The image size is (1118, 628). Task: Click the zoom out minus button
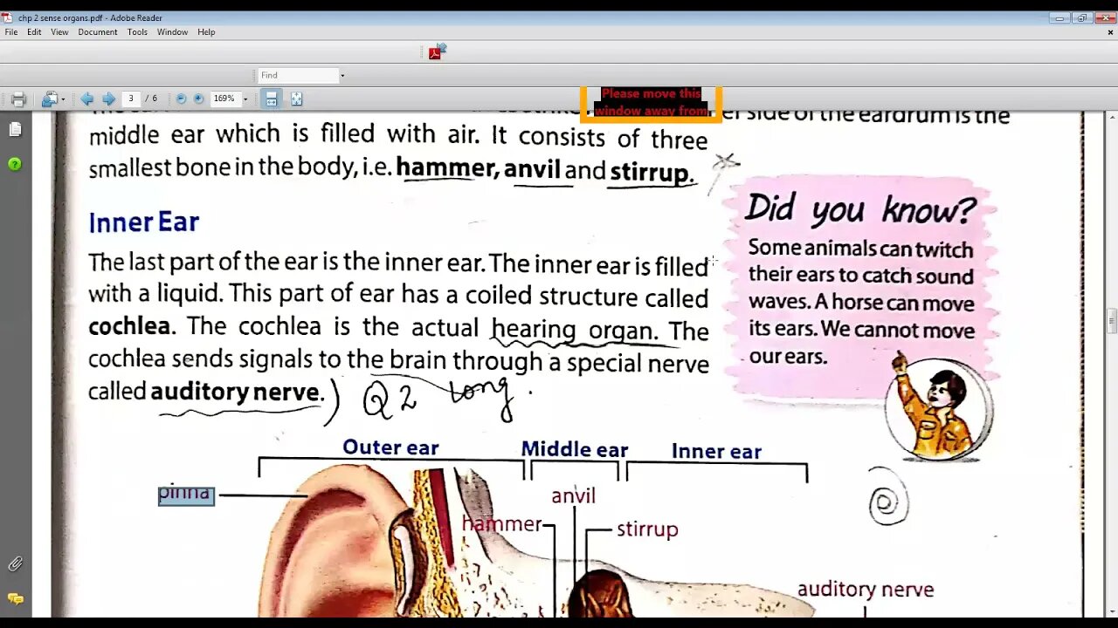[181, 99]
